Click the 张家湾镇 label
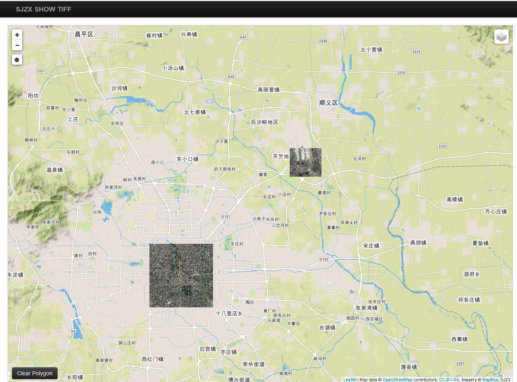The height and width of the screenshot is (382, 517). pos(366,308)
